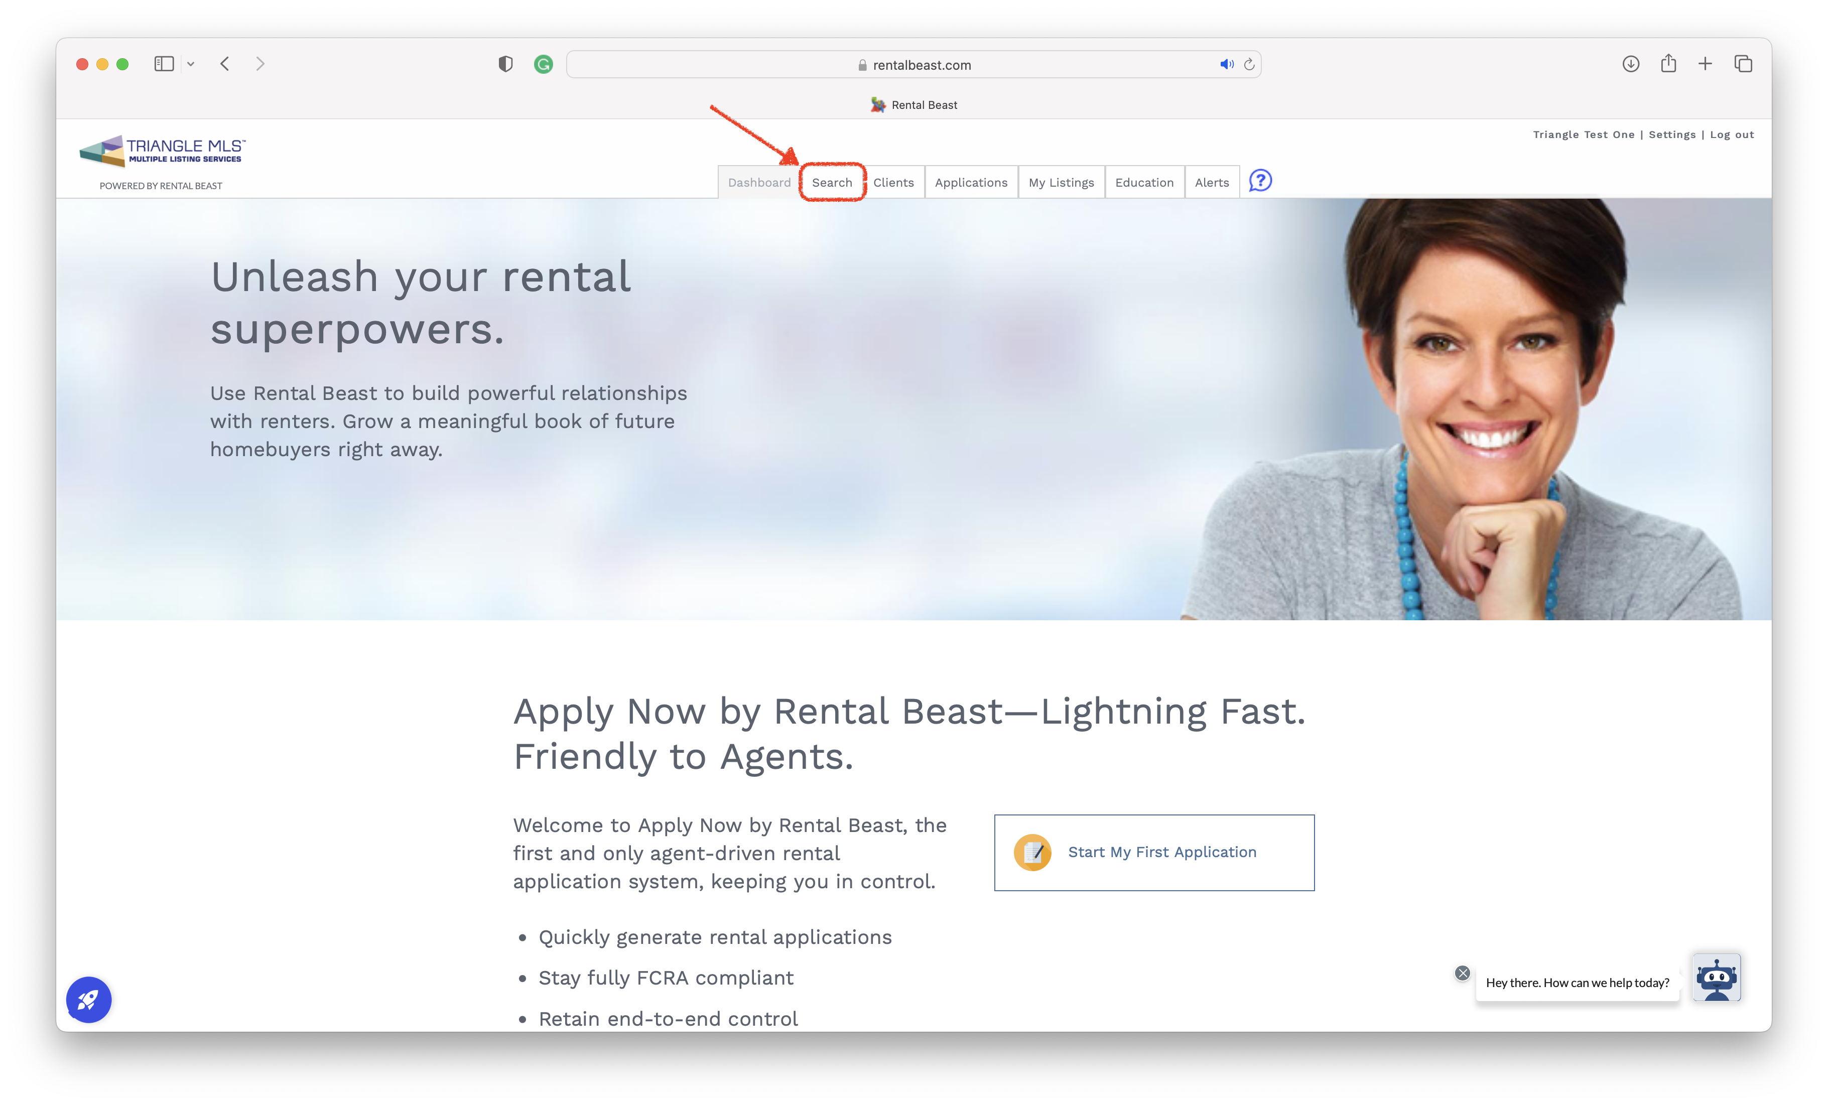This screenshot has width=1828, height=1106.
Task: Open the Triangle Test One account link
Action: point(1583,134)
